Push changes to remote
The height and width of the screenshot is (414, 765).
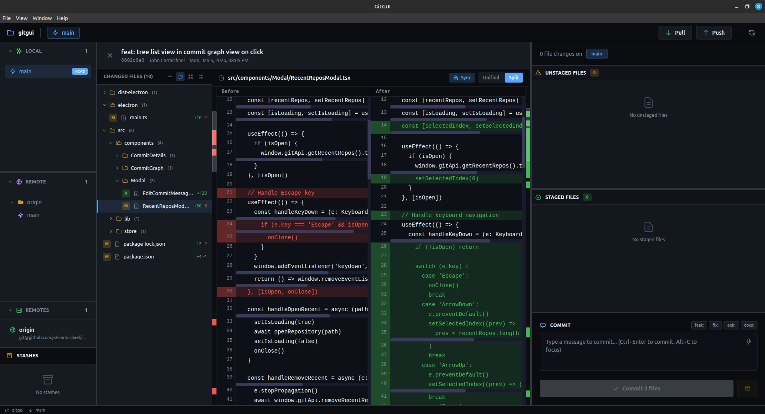(713, 33)
